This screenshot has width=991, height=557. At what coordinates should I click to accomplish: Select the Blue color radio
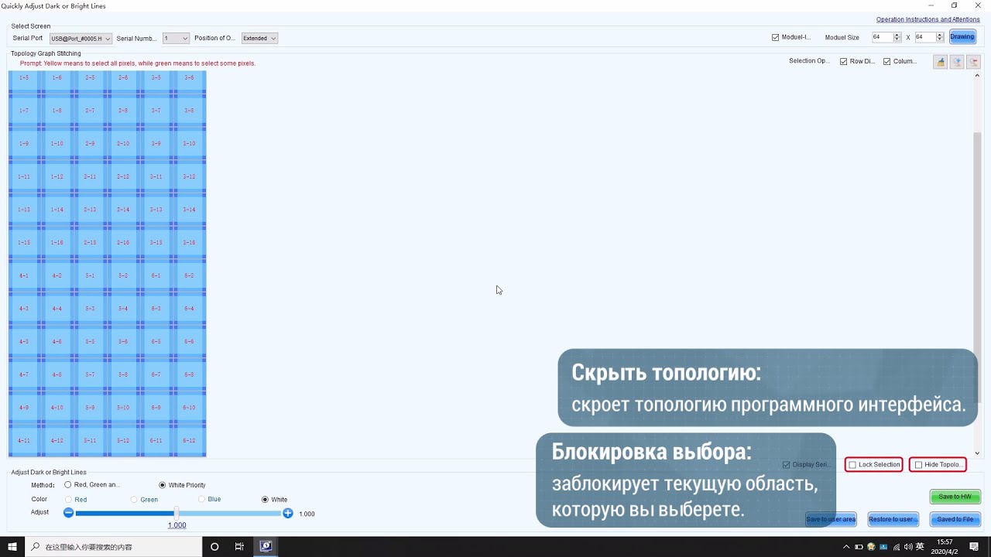pyautogui.click(x=201, y=499)
